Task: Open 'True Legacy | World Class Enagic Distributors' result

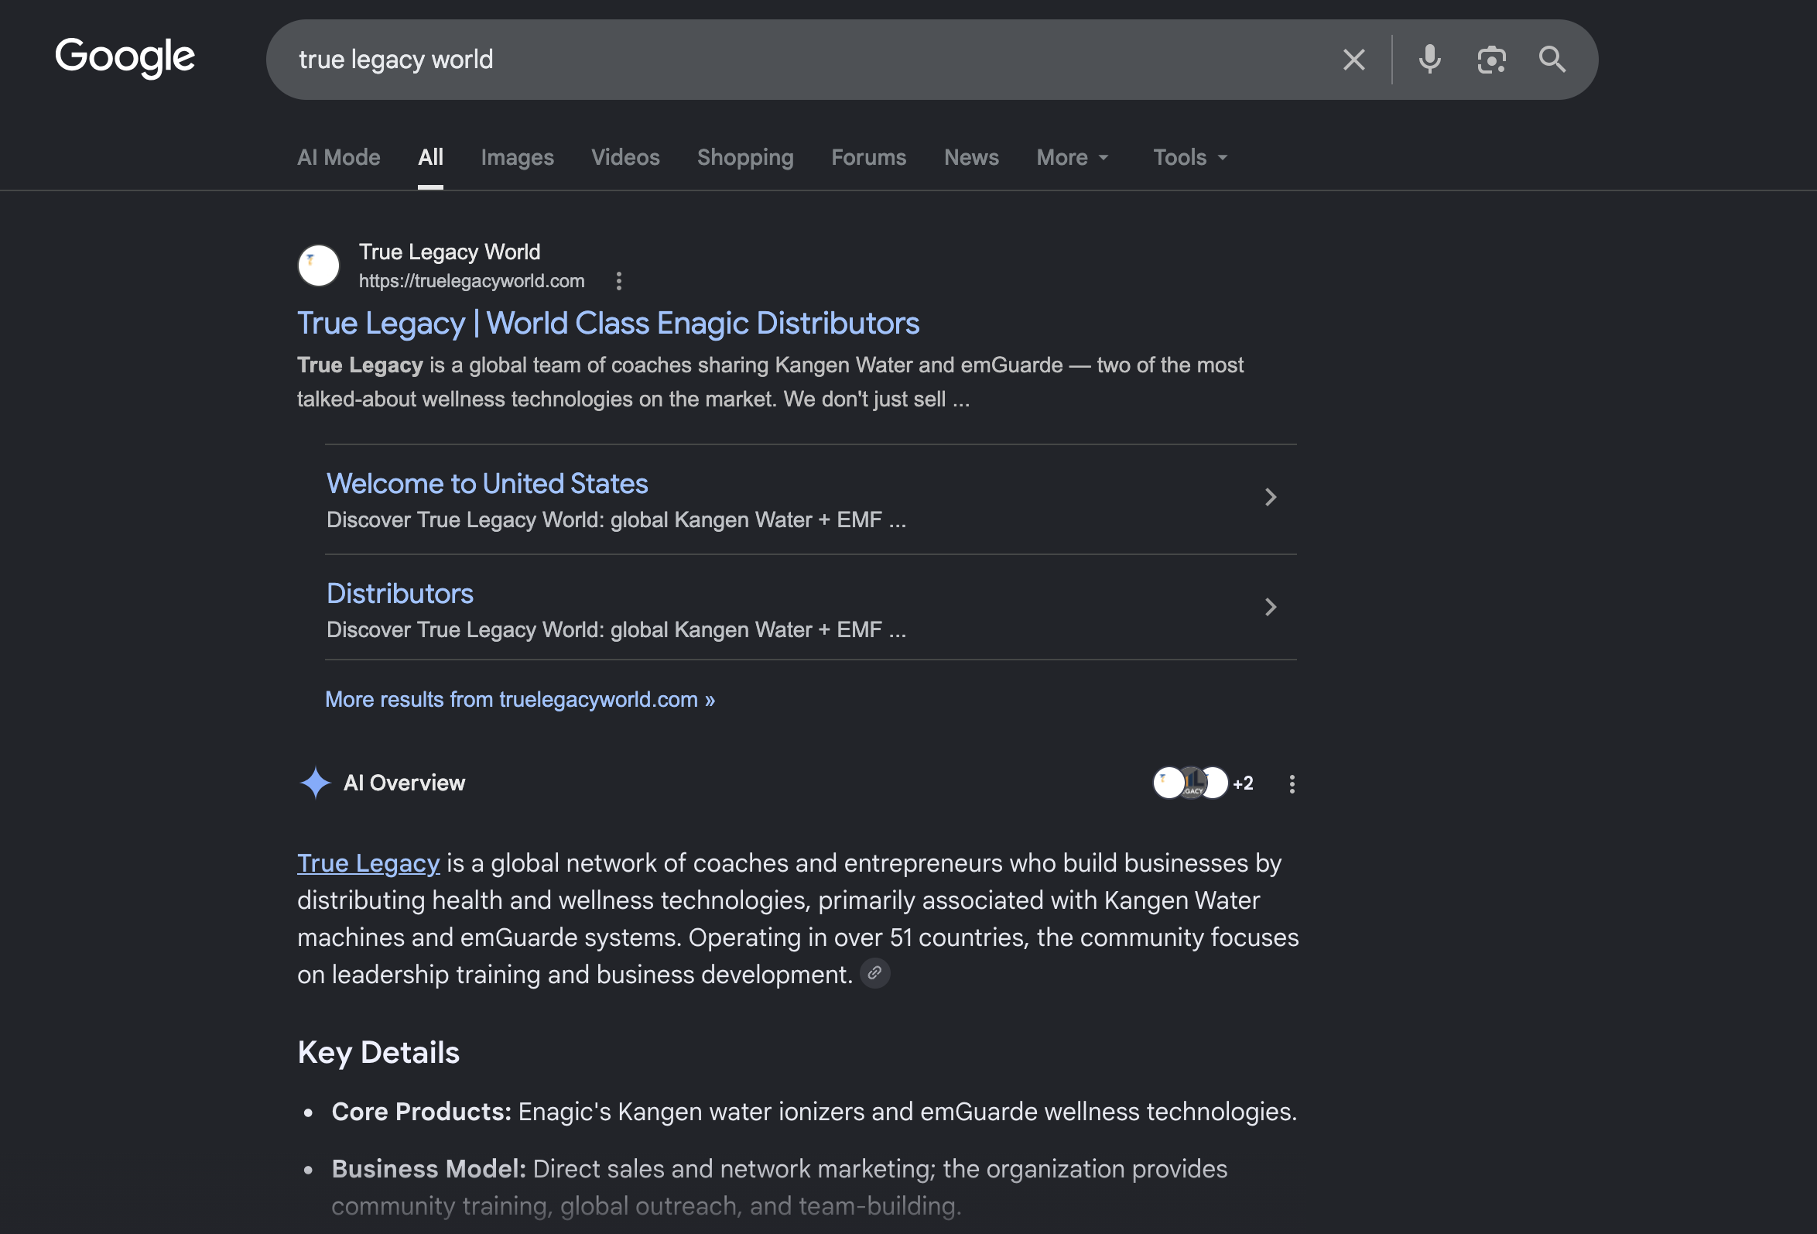Action: point(608,323)
